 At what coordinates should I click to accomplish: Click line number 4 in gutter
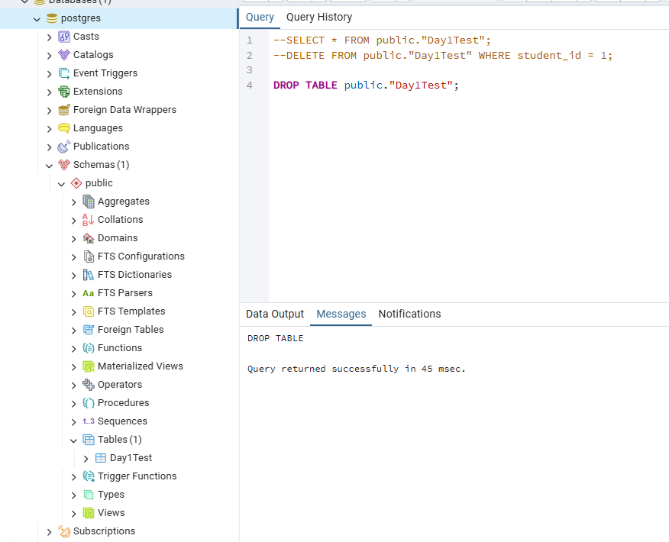250,85
